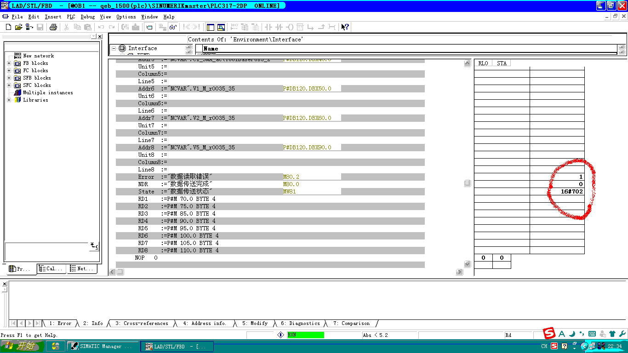628x353 pixels.
Task: Click the Sogou wrench settings icon
Action: [622, 334]
